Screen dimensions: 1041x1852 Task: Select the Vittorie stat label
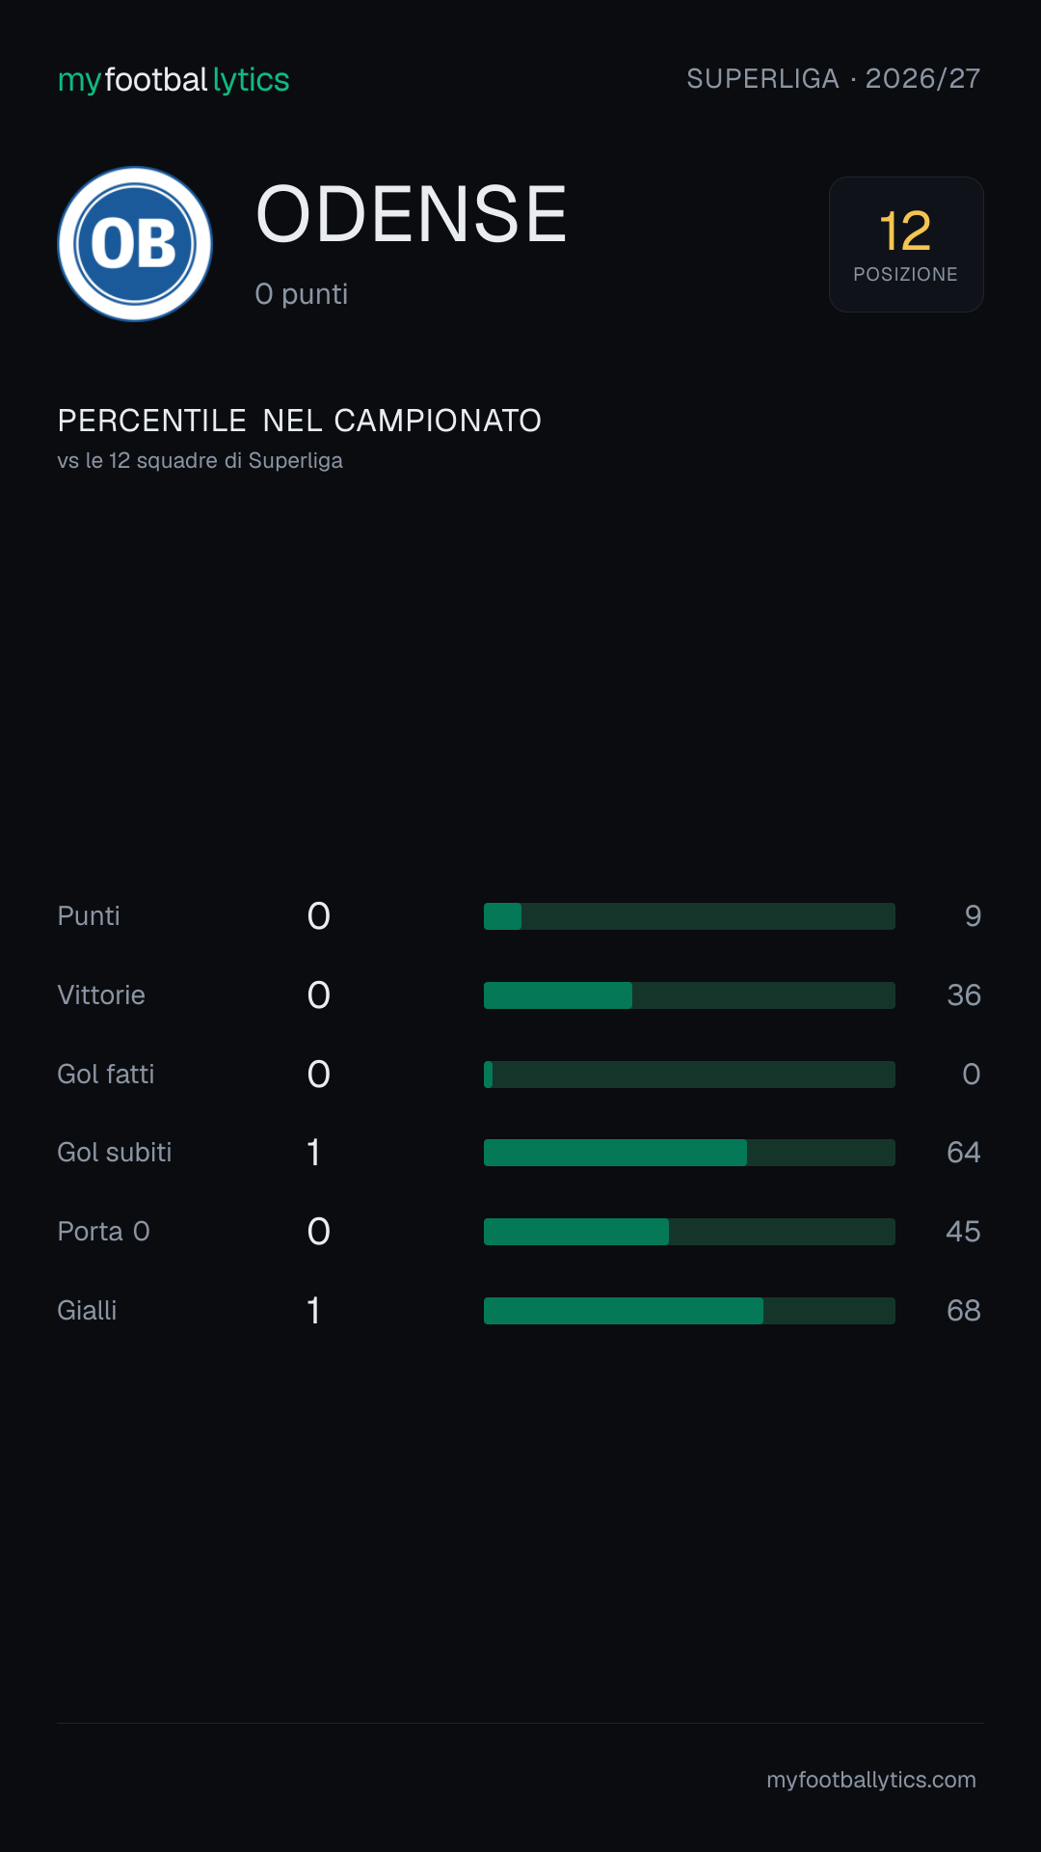point(101,995)
